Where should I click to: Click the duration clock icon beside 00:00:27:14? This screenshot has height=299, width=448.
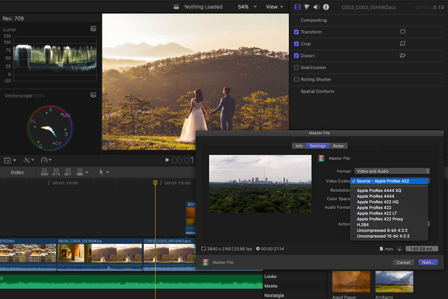click(x=258, y=249)
